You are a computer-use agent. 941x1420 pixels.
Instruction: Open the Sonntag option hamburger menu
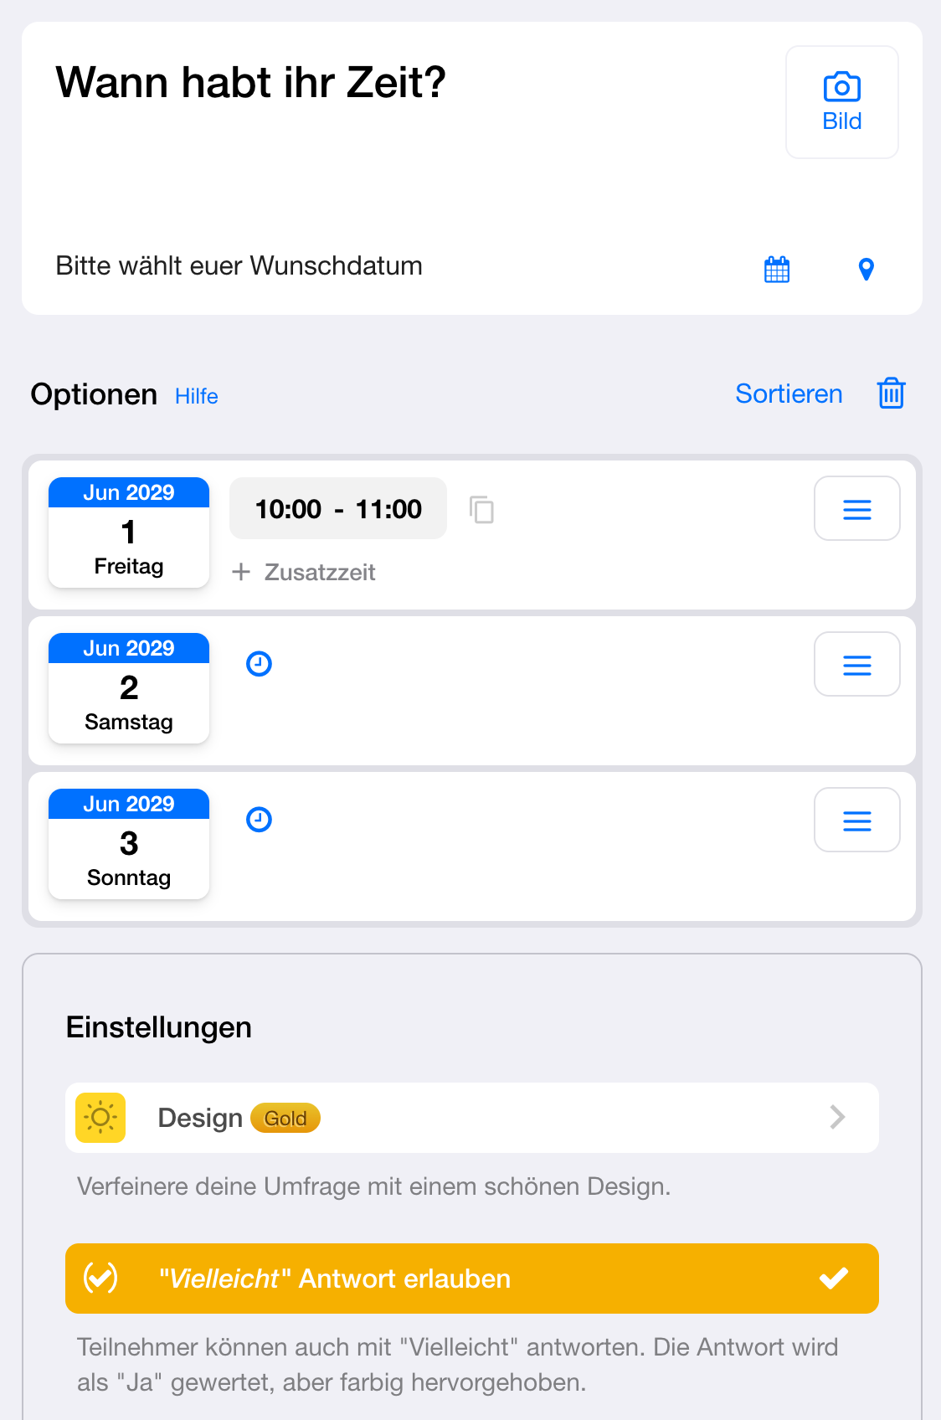[856, 821]
